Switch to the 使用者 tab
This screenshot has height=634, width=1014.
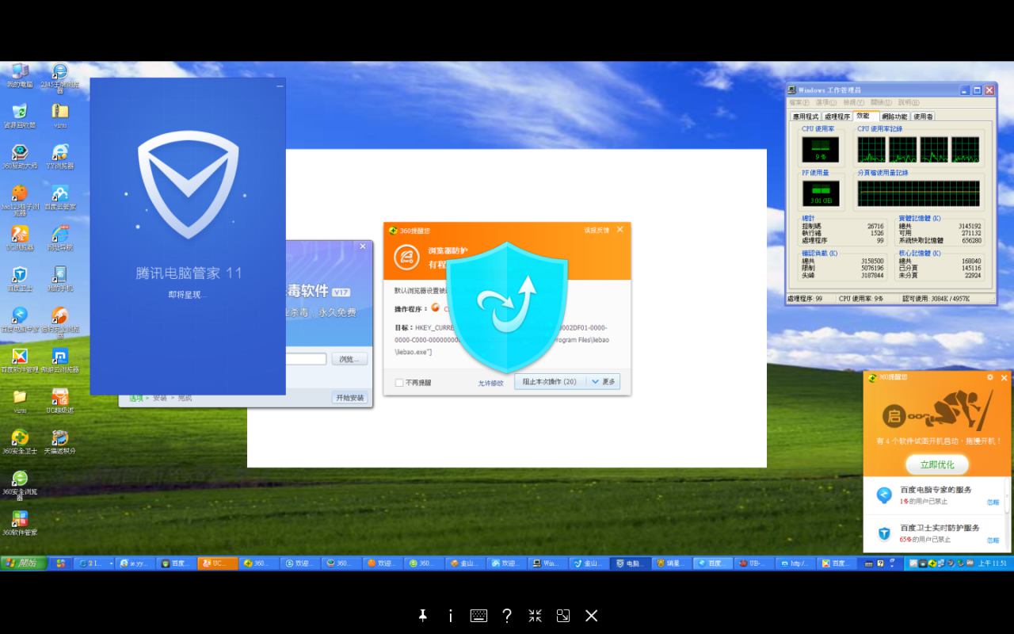coord(923,116)
